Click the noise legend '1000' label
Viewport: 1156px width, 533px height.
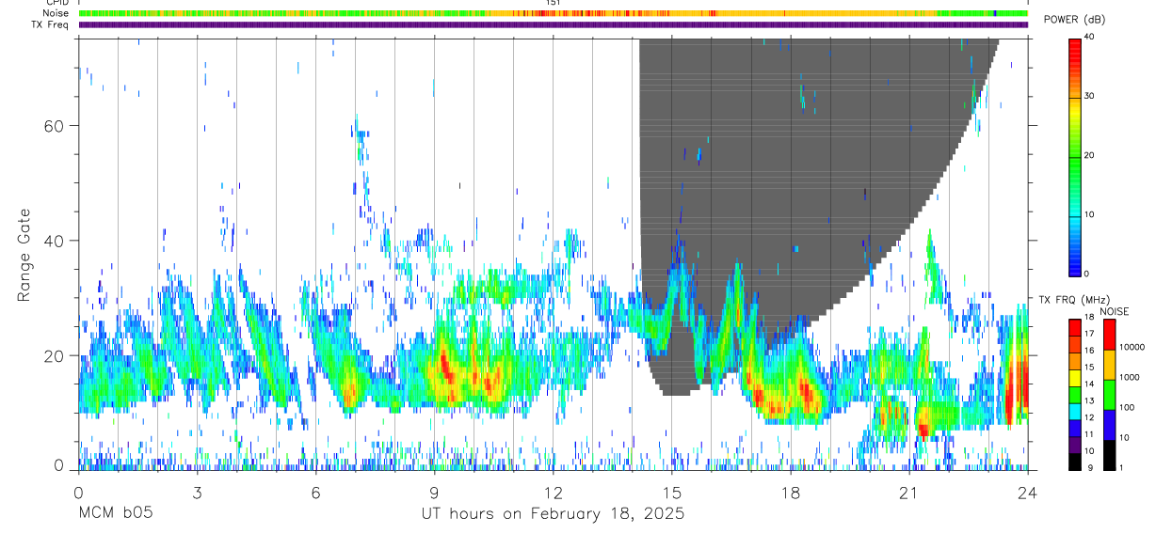1129,377
